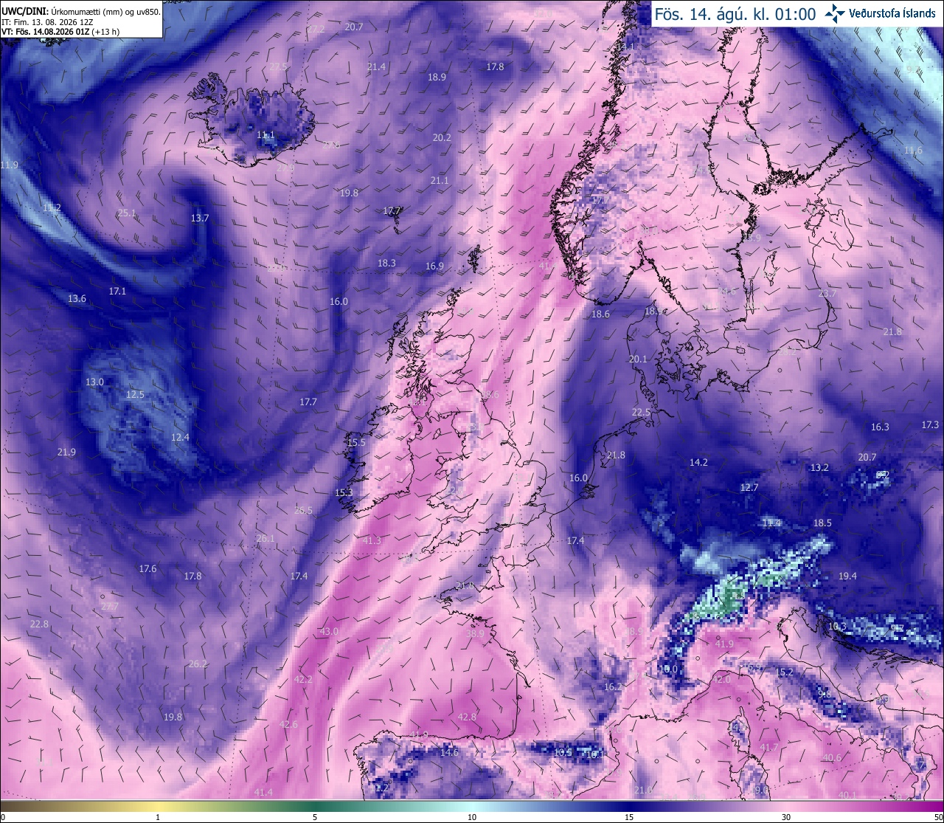
Task: Click the 1 mark on color scale
Action: [x=158, y=817]
